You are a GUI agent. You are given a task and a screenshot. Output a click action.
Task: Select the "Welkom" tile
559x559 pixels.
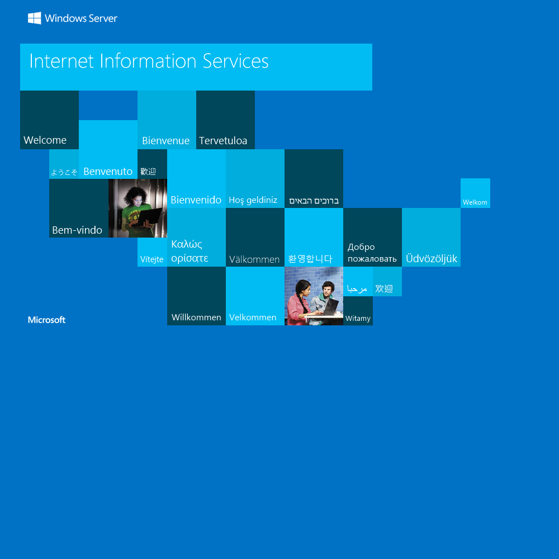pyautogui.click(x=475, y=193)
